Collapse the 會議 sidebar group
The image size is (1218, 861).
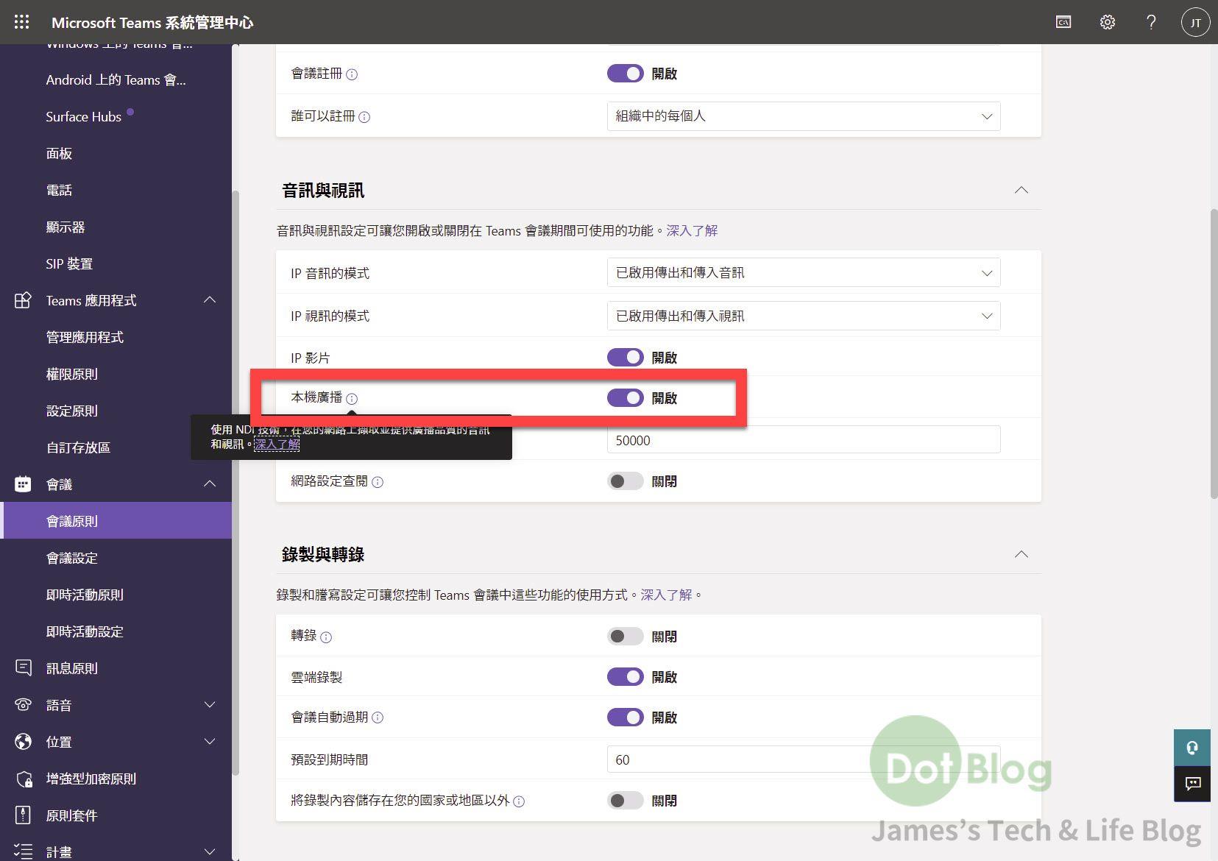coord(210,483)
